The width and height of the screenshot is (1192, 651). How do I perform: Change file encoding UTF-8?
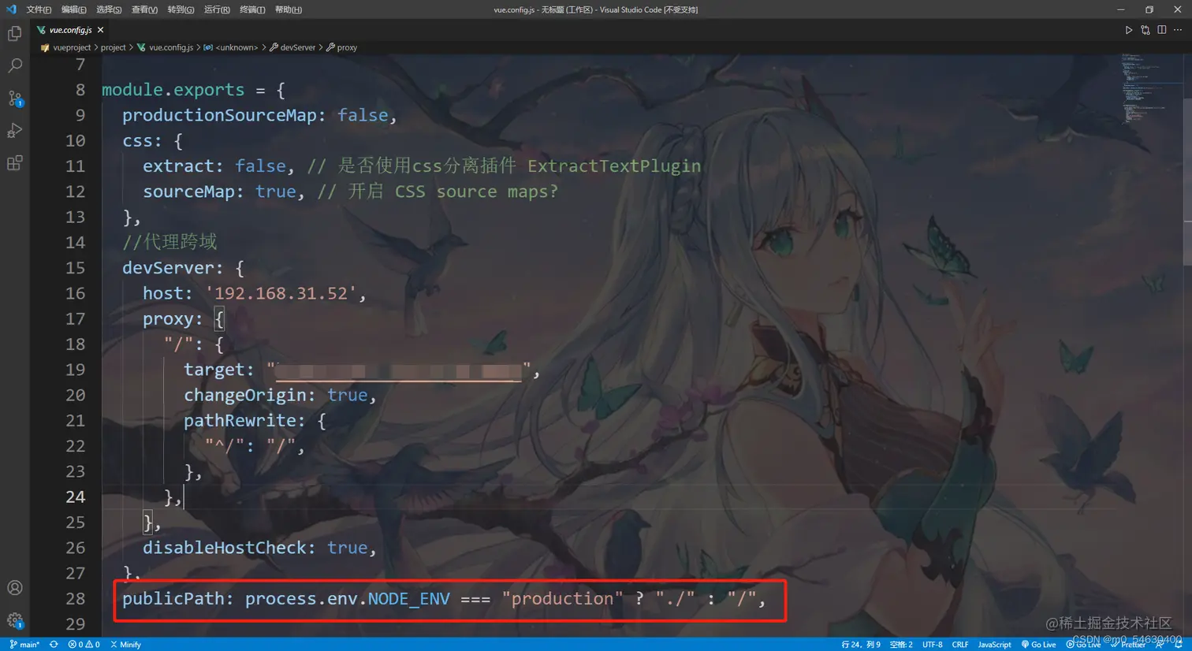coord(933,645)
